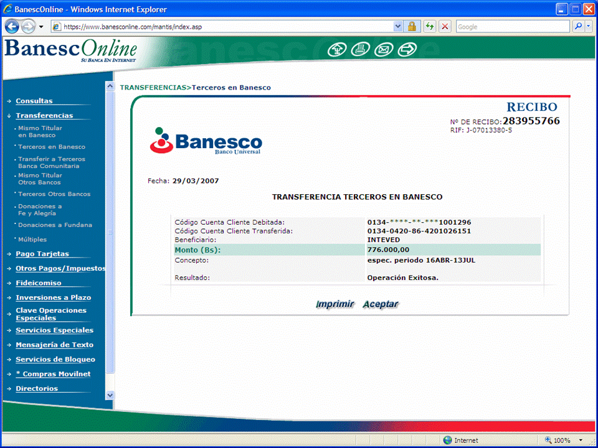
Task: Open Transferir a Terceros Banca Comunitaria
Action: tap(52, 162)
